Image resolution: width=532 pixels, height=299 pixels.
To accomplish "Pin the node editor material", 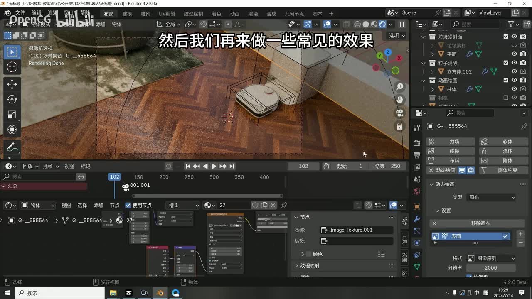I will [284, 205].
